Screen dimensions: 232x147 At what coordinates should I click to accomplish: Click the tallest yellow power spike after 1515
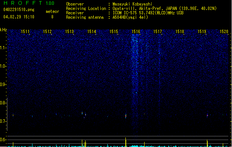click(126, 142)
